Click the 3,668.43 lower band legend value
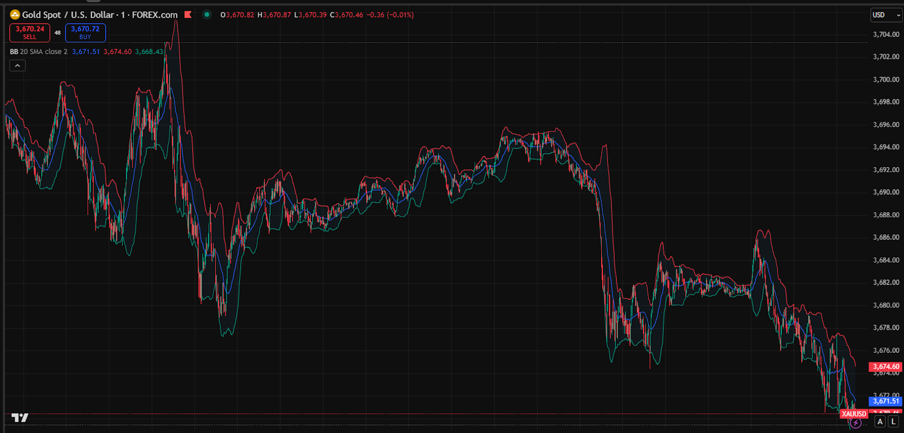Viewport: 904px width, 433px height. pyautogui.click(x=149, y=51)
